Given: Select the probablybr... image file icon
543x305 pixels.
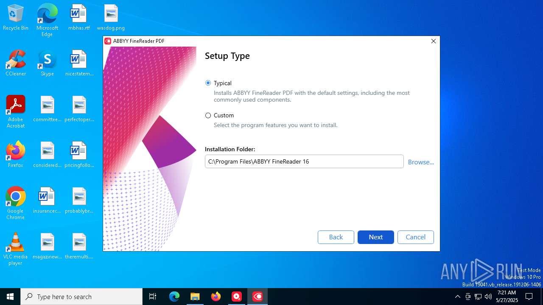Looking at the screenshot, I should [79, 200].
